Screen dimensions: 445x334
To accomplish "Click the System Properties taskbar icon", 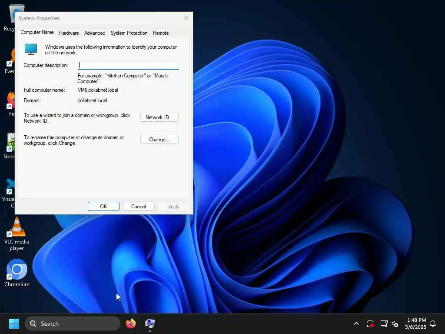I will coord(150,324).
